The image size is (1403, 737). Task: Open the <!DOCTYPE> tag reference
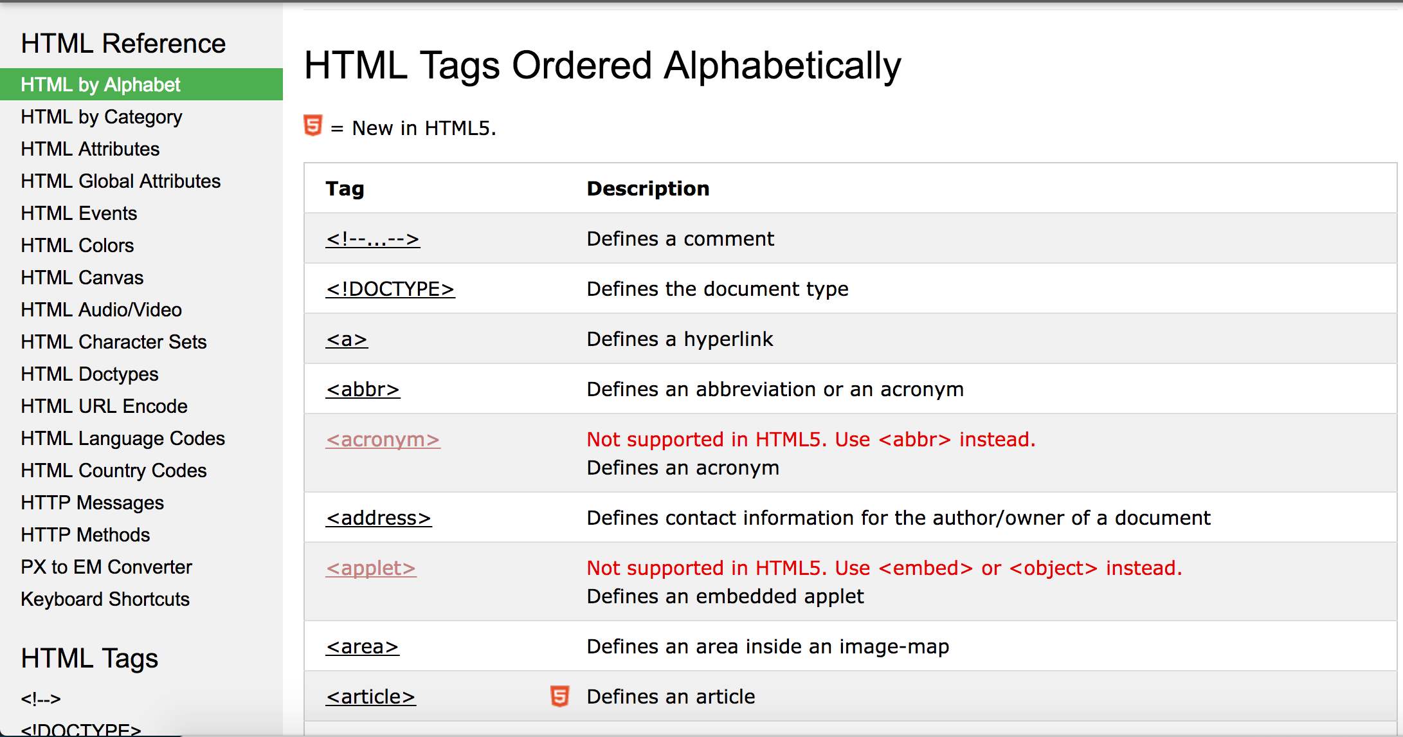click(390, 289)
